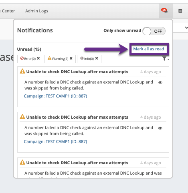This screenshot has height=193, width=188.
Task: Remove the Warning(9) filter chip
Action: click(71, 58)
